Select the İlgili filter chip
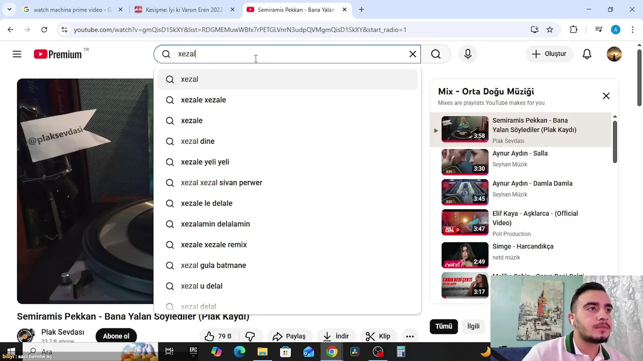The image size is (643, 361). (x=473, y=326)
